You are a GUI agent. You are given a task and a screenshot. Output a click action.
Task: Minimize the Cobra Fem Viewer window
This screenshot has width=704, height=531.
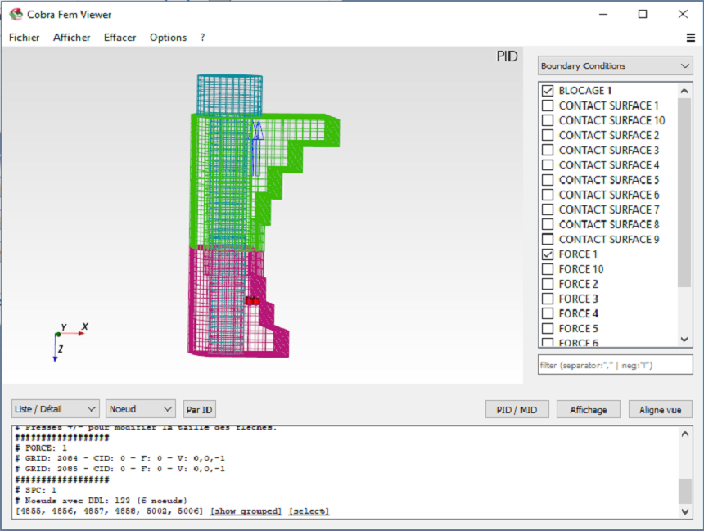tap(603, 15)
